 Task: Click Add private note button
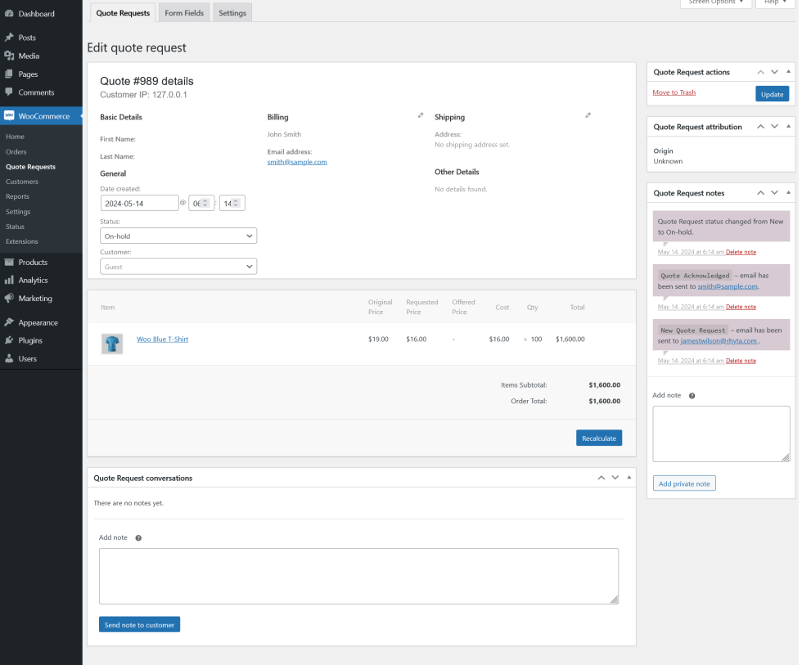pos(684,483)
